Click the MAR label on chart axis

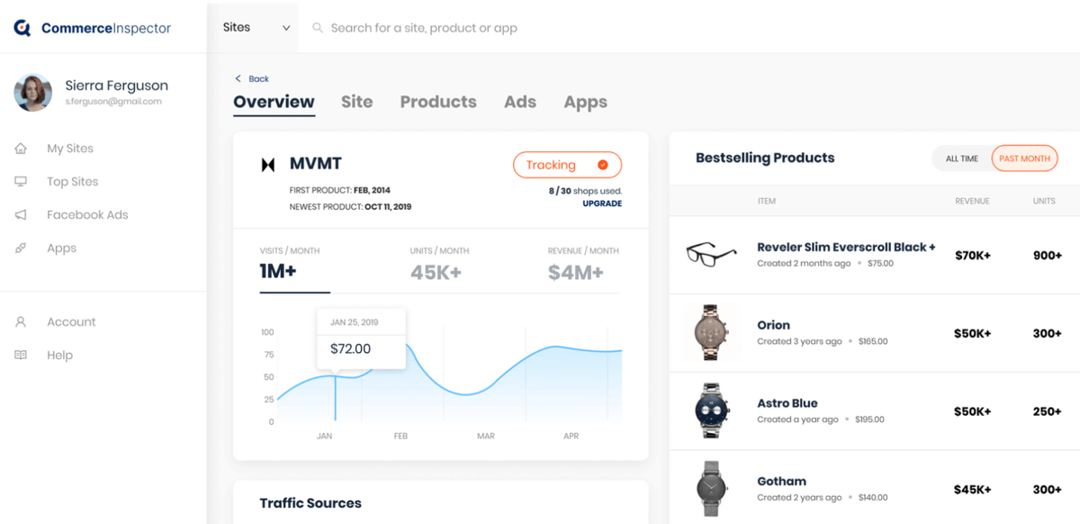[486, 436]
